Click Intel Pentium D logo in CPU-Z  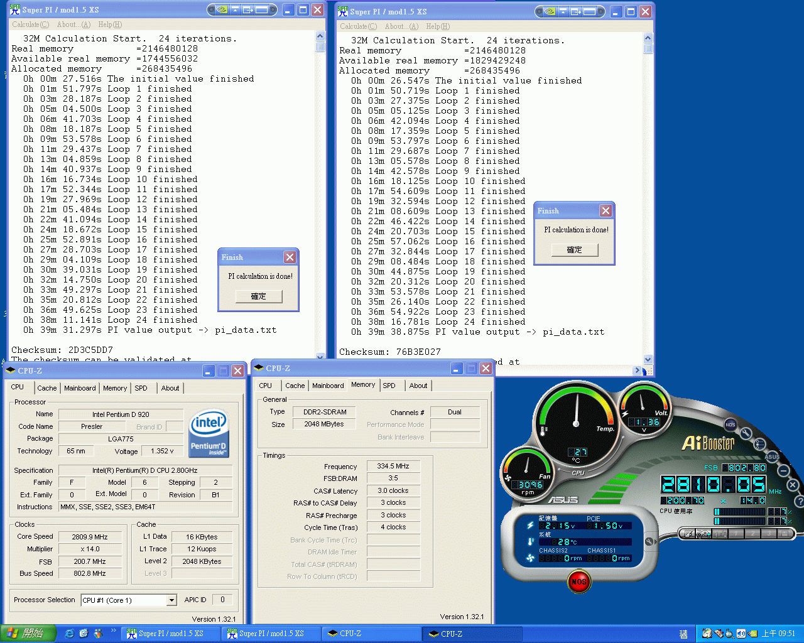coord(209,433)
